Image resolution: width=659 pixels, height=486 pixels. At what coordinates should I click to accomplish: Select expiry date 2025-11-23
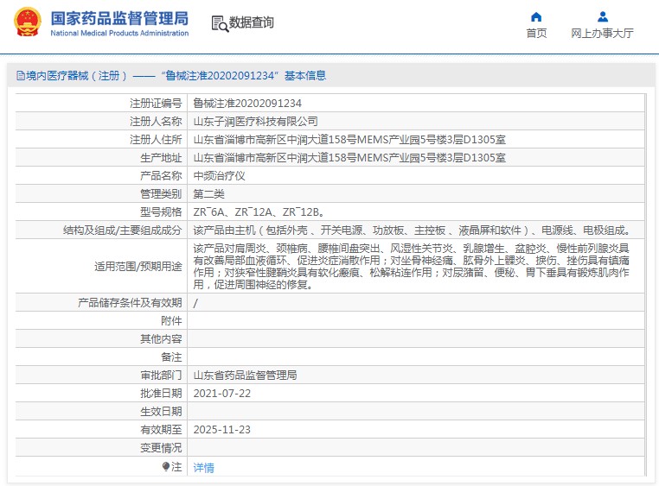(222, 429)
